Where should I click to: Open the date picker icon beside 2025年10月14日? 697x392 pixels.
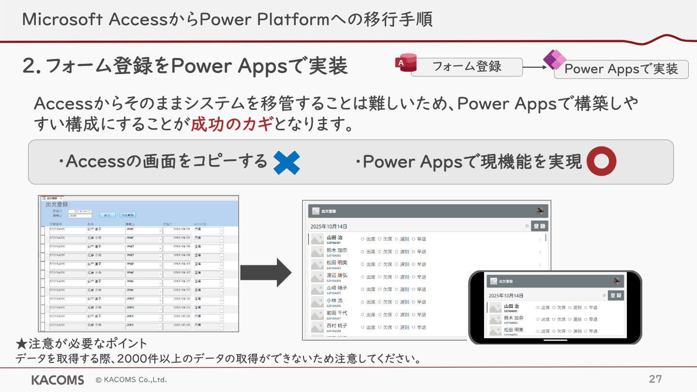tap(527, 226)
